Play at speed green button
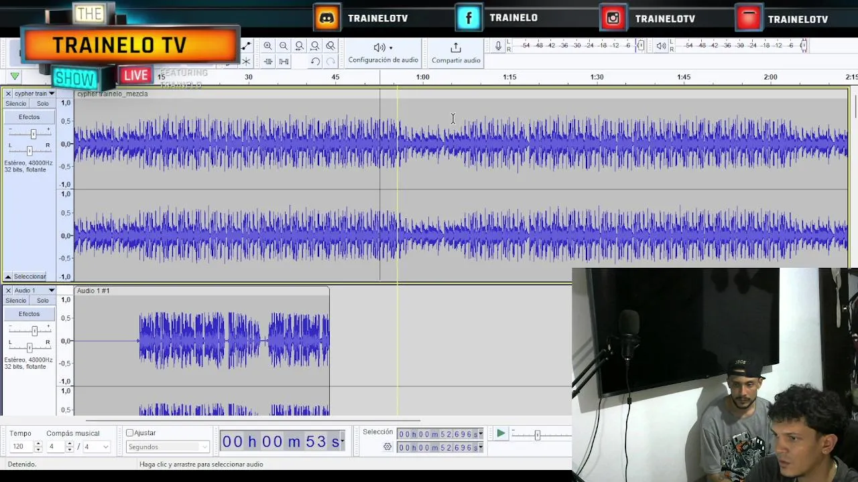The width and height of the screenshot is (858, 482). [x=501, y=434]
